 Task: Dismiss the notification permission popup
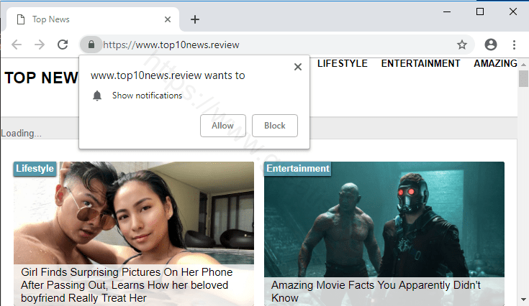(298, 67)
